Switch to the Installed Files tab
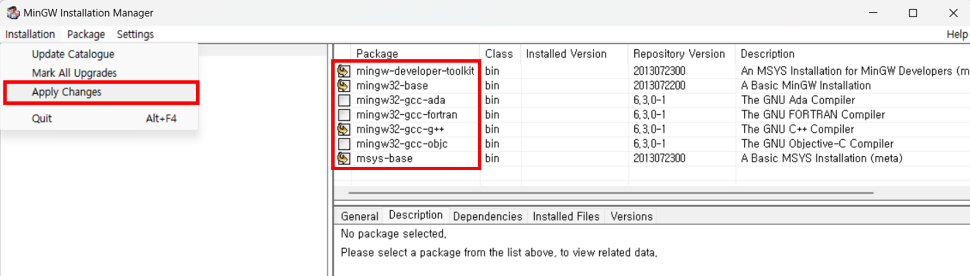The image size is (970, 276). click(x=566, y=216)
